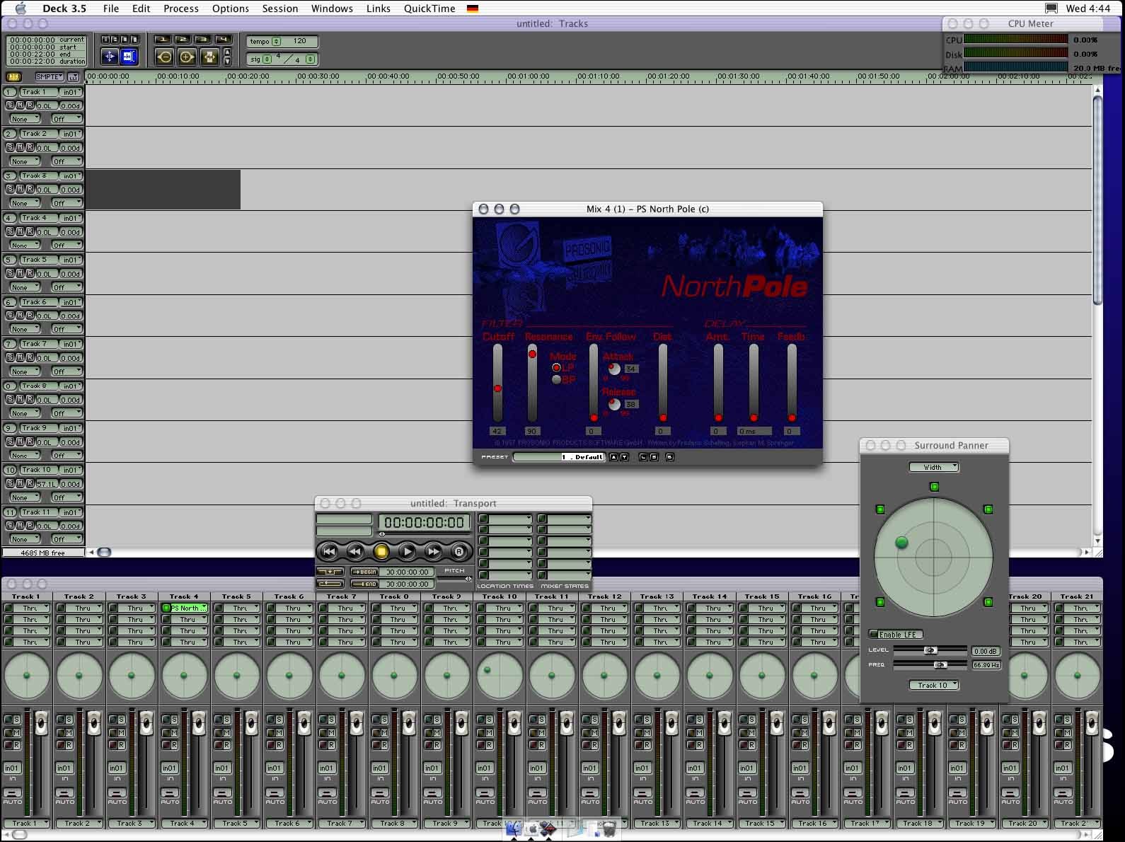Viewport: 1125px width, 842px height.
Task: Click zoom preset button 4
Action: 224,40
